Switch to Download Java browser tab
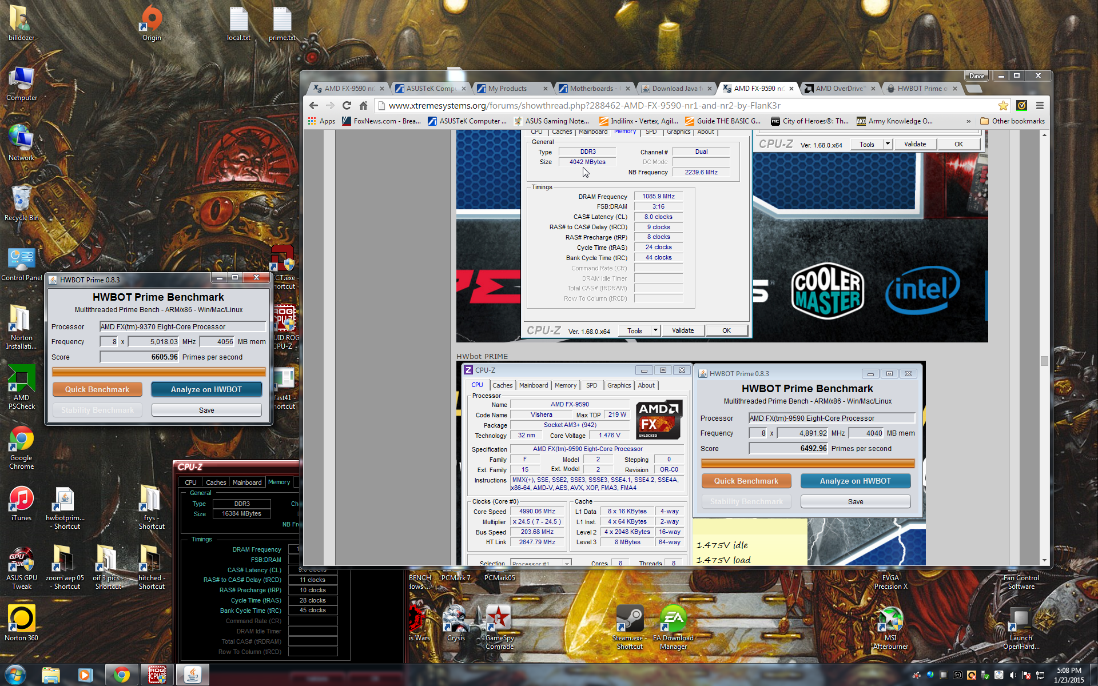Screen dimensions: 1098x686 pos(676,89)
